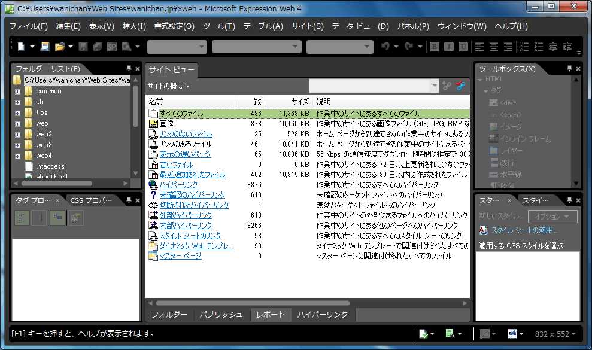Open the パネル(P) menu
This screenshot has width=592, height=350.
(413, 26)
